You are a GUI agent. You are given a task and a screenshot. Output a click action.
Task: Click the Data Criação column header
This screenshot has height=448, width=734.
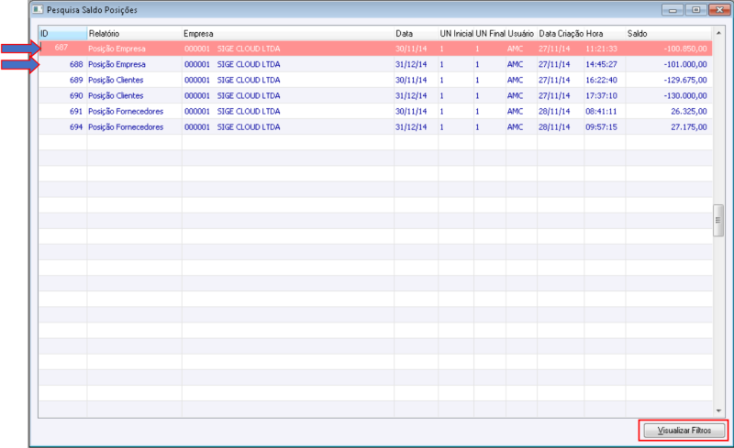561,34
